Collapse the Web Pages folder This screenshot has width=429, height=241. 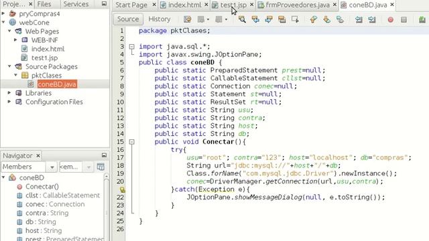[x=9, y=31]
